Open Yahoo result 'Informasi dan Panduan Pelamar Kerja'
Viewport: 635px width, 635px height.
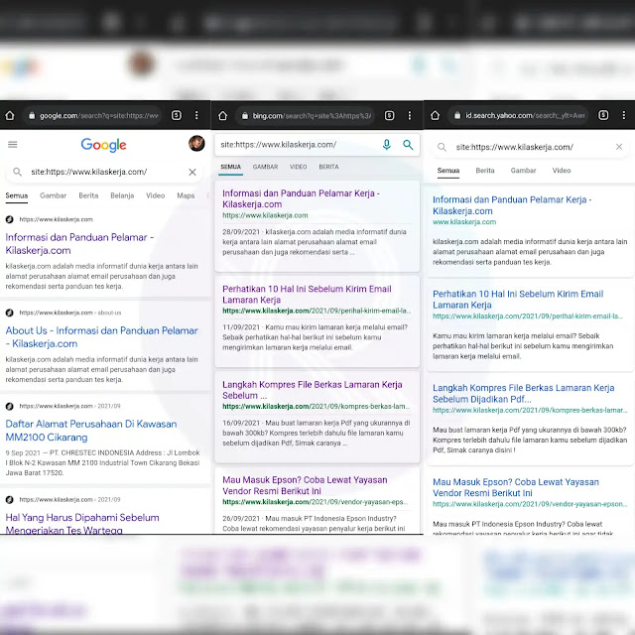(512, 205)
